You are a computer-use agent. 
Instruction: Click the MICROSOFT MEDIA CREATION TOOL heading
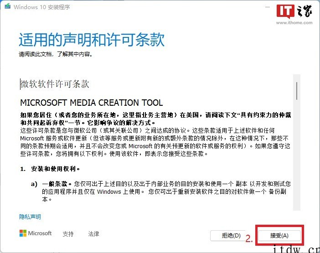[91, 102]
